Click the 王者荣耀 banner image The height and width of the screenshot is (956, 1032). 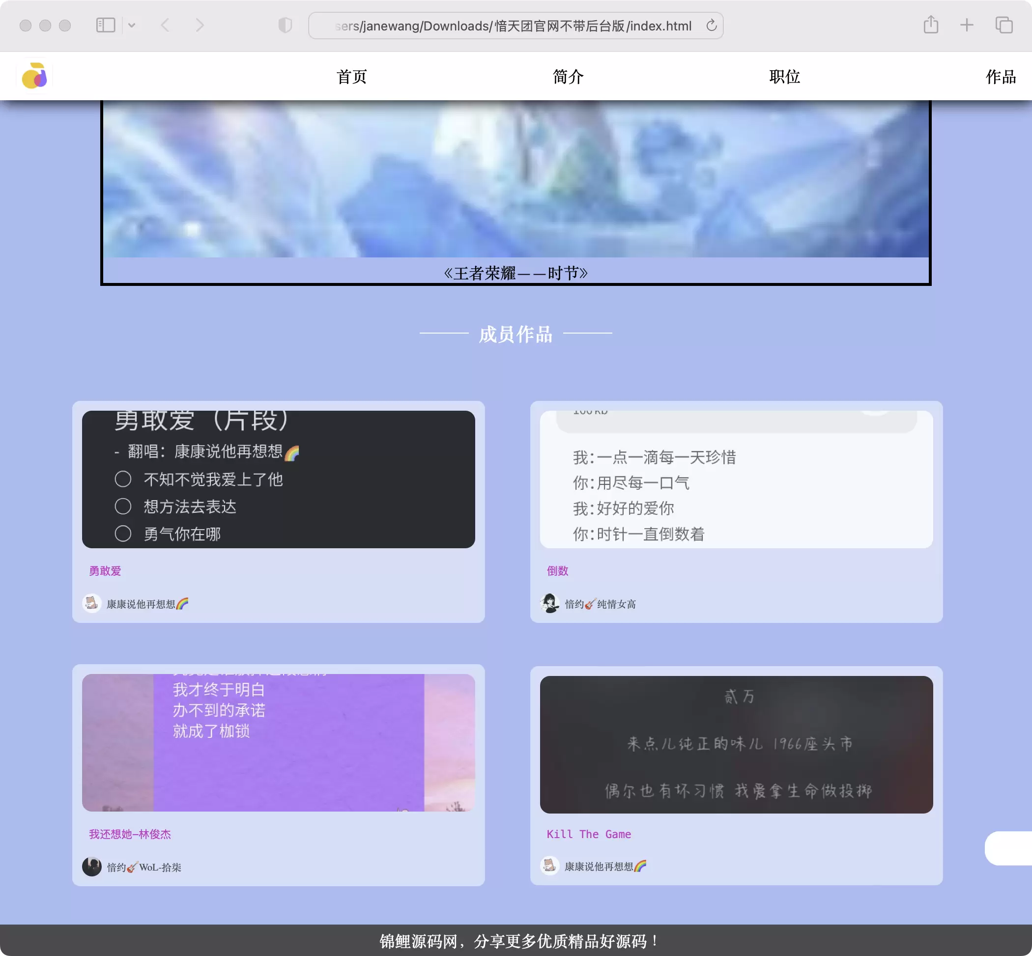(x=516, y=178)
